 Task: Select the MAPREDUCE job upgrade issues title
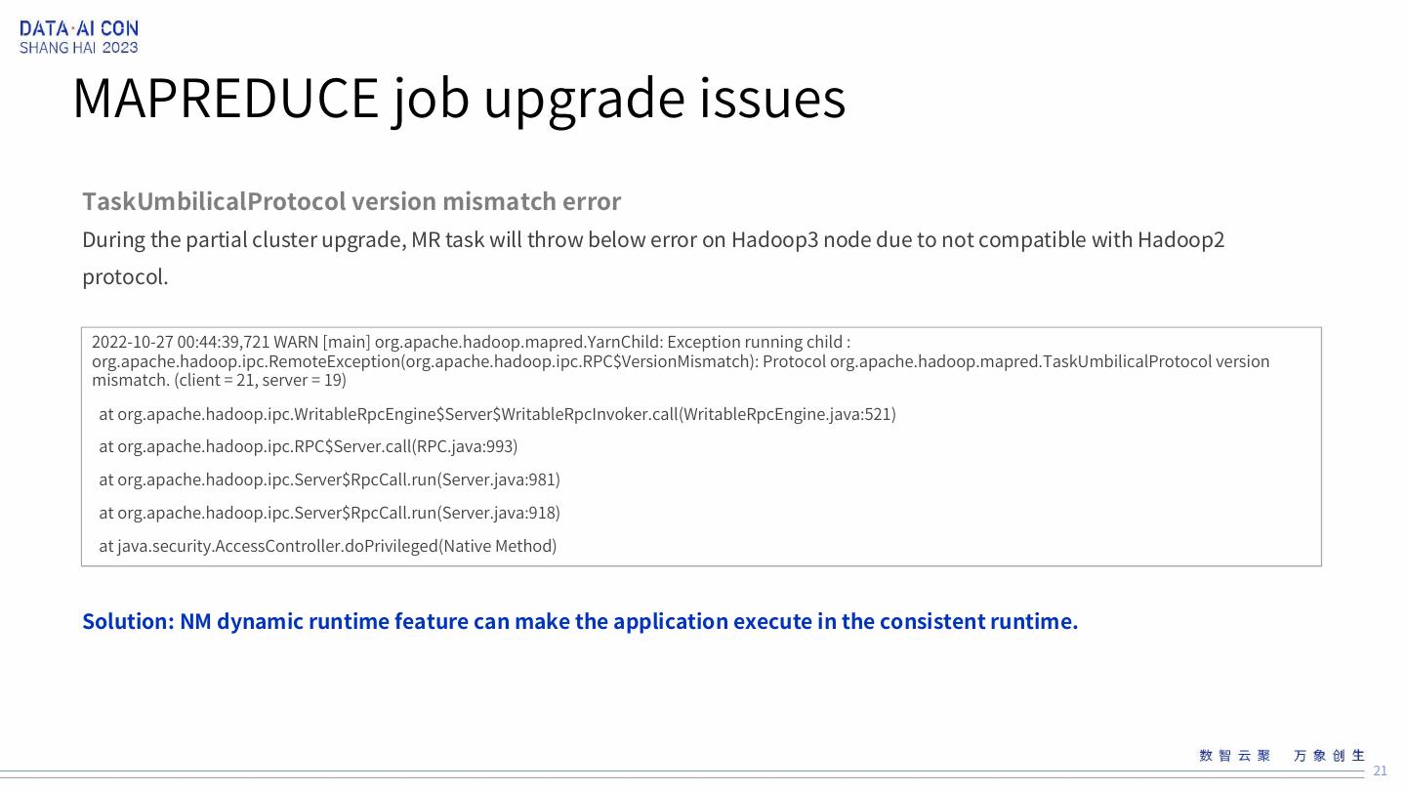(459, 98)
